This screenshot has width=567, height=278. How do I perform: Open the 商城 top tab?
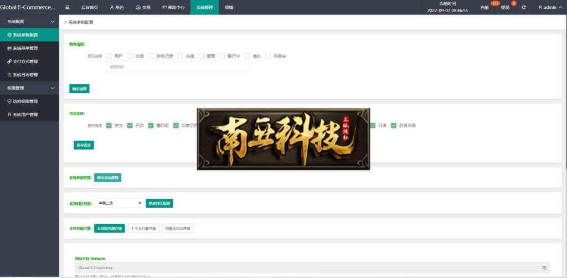(x=229, y=7)
